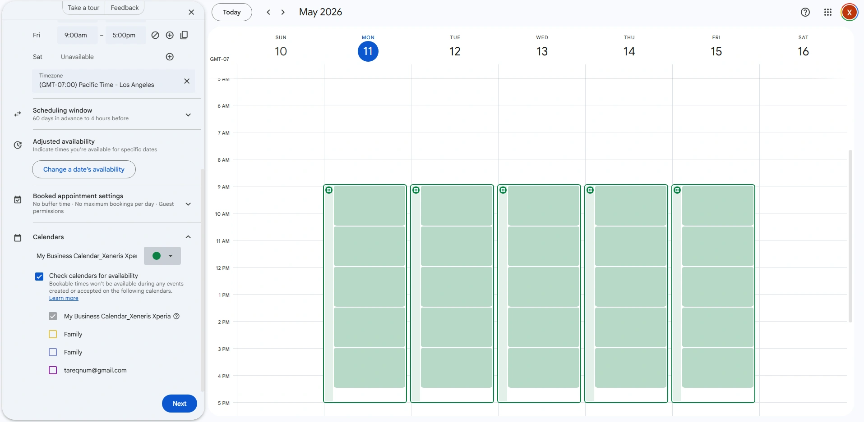Click the Feedback tab

coord(125,8)
